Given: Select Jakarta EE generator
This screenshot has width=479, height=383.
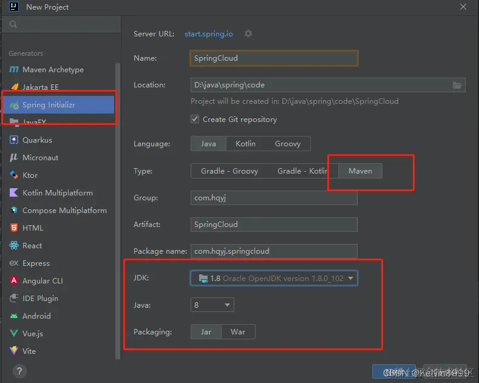Looking at the screenshot, I should point(58,87).
